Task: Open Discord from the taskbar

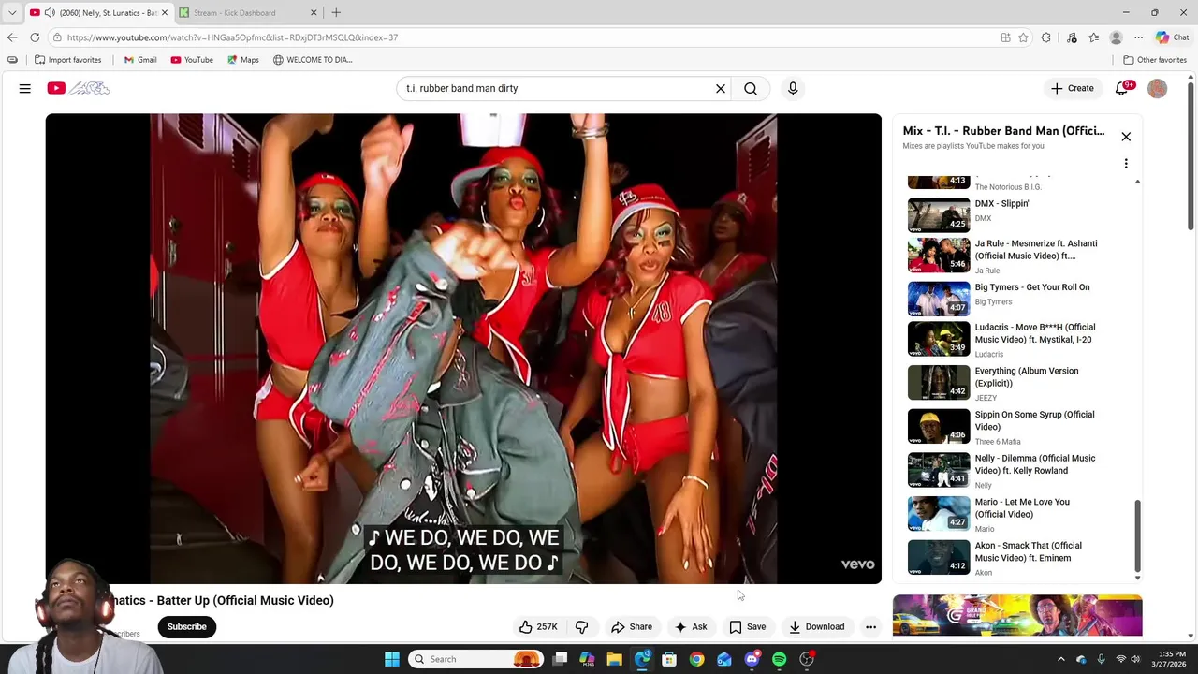Action: tap(752, 659)
